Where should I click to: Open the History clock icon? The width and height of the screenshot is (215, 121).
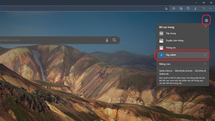pos(188,9)
